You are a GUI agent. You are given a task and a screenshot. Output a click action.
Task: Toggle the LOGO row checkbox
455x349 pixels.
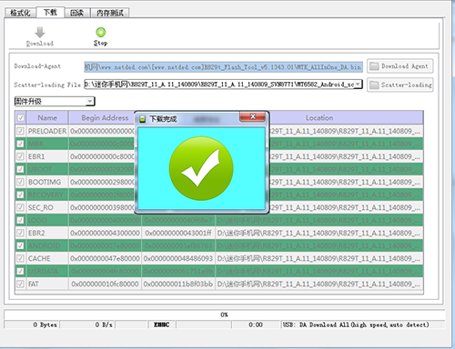tap(20, 220)
